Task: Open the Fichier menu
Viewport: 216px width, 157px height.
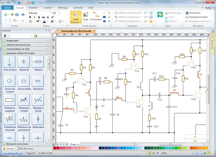Action: click(8, 8)
